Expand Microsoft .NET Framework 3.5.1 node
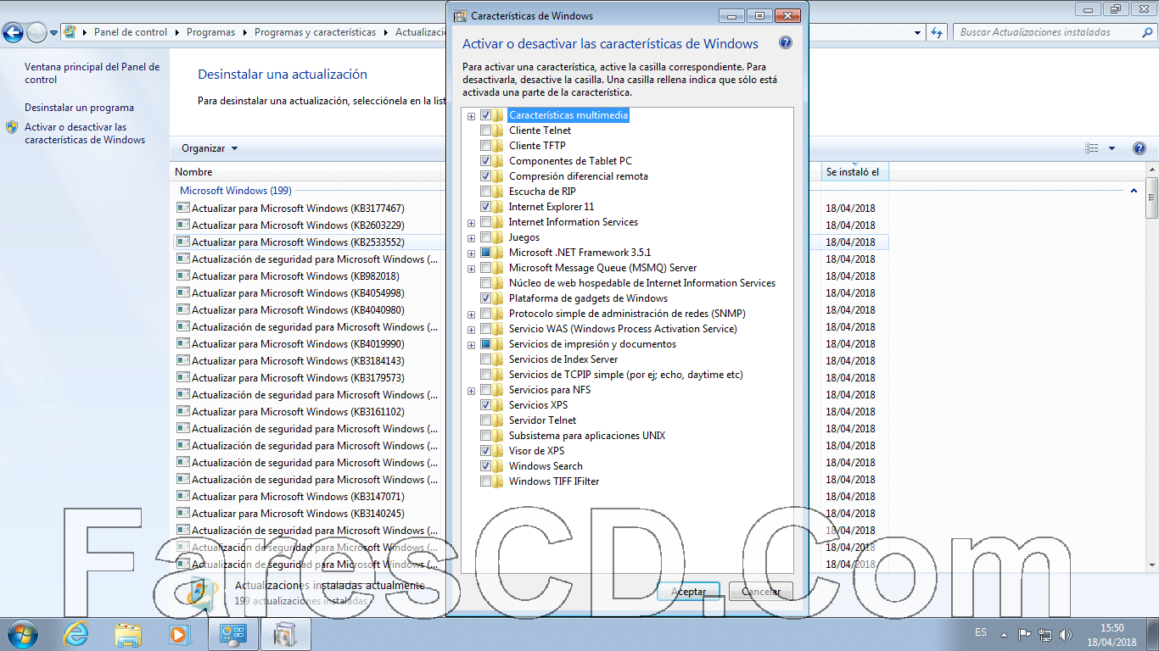The width and height of the screenshot is (1159, 651). point(471,253)
